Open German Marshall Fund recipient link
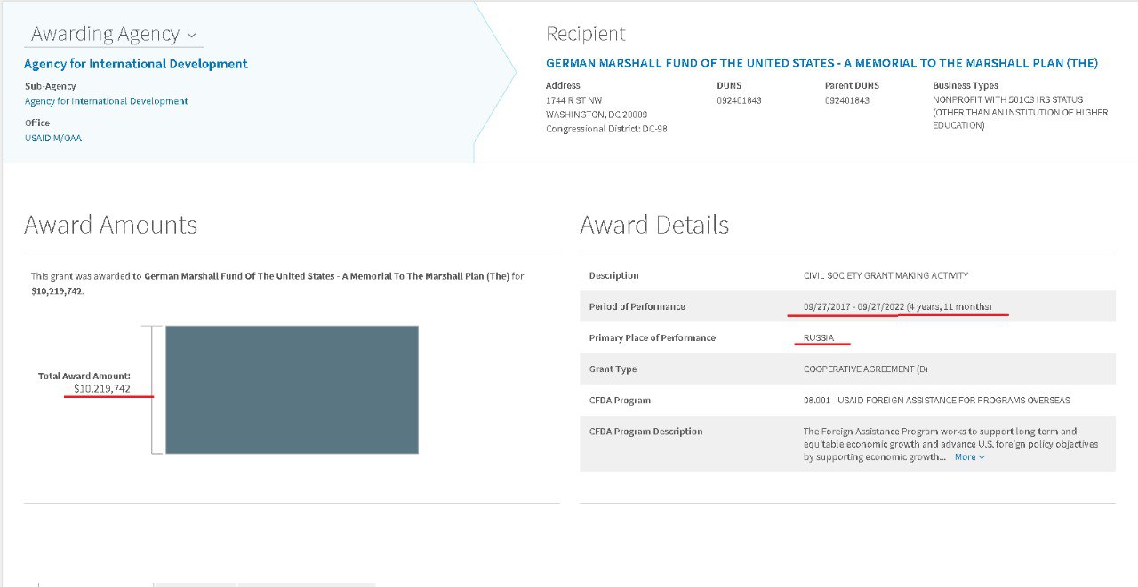The height and width of the screenshot is (587, 1138). (821, 64)
